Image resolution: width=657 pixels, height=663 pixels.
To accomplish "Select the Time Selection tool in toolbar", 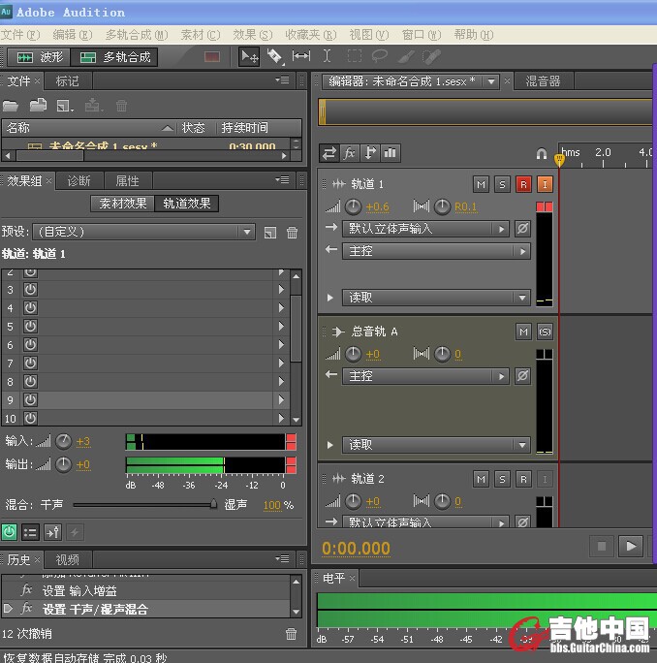I will point(327,56).
